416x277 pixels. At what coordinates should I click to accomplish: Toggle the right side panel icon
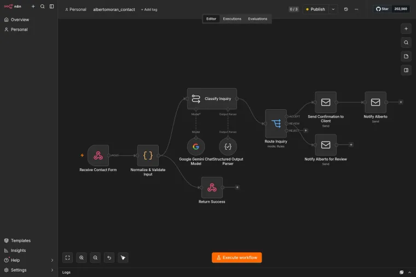pos(406,70)
